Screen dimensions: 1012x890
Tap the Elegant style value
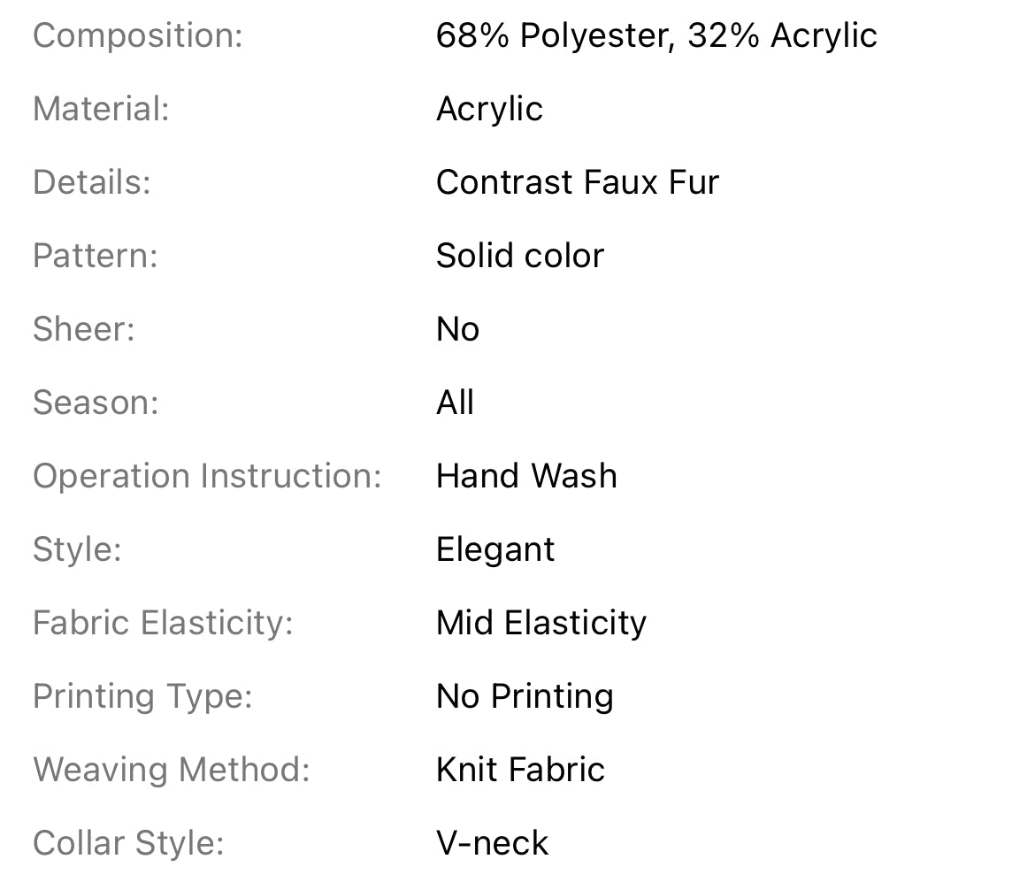coord(495,550)
